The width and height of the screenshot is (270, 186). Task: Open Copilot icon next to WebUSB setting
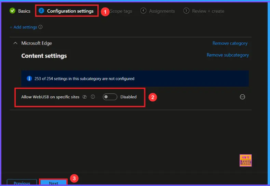click(84, 97)
